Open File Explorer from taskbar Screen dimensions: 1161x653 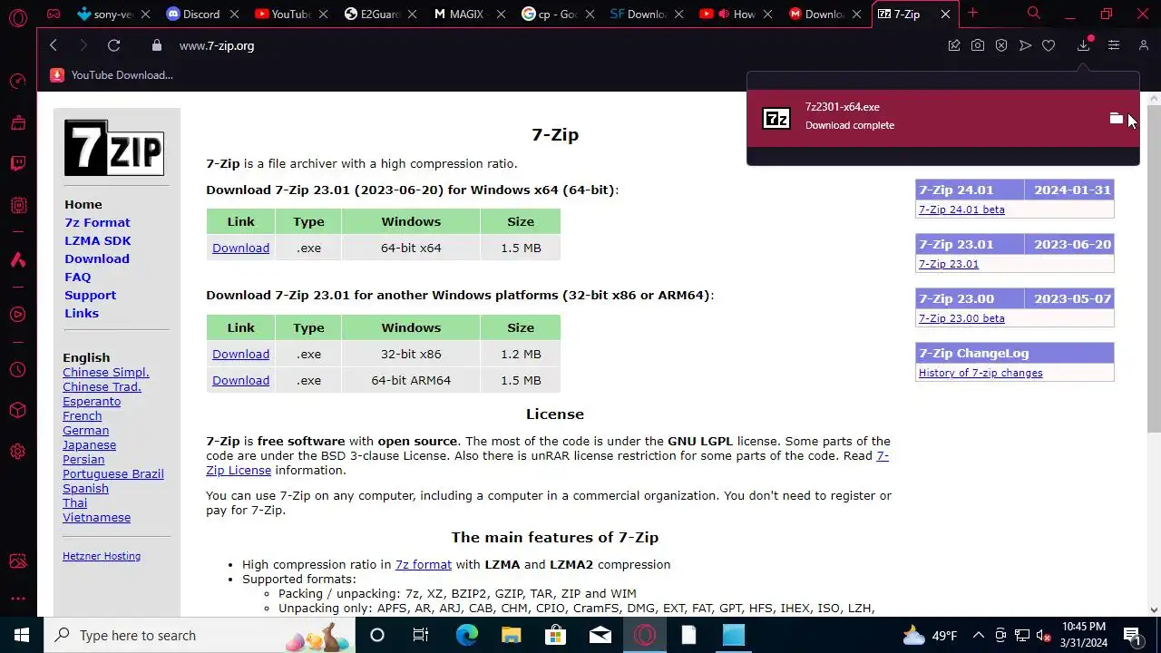511,635
